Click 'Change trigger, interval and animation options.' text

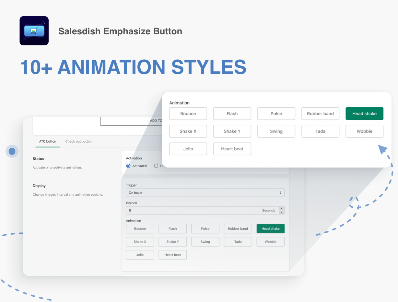click(x=68, y=195)
